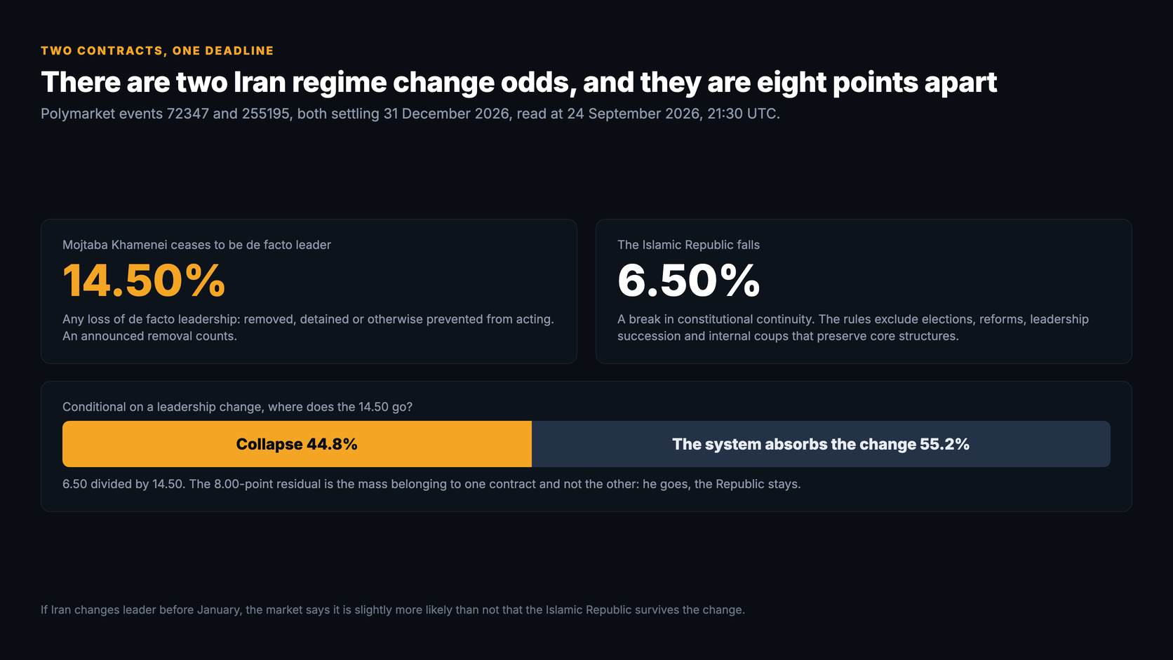This screenshot has height=660, width=1173.
Task: Click the footer note about Iran changing leader
Action: (393, 610)
